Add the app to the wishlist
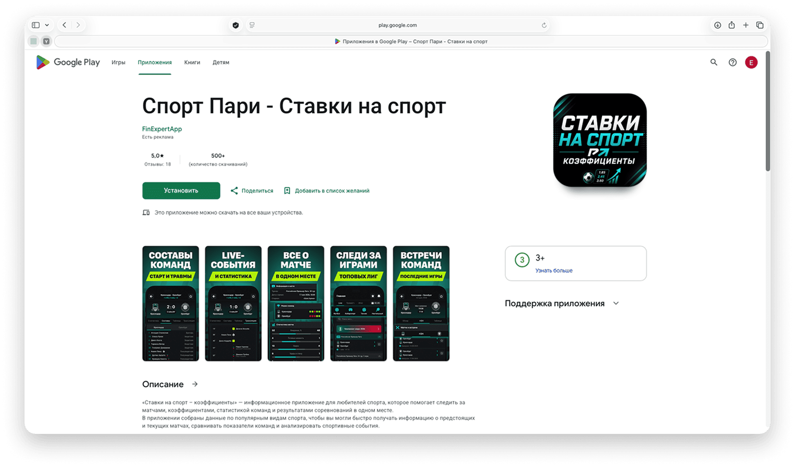The width and height of the screenshot is (795, 467). [x=327, y=191]
